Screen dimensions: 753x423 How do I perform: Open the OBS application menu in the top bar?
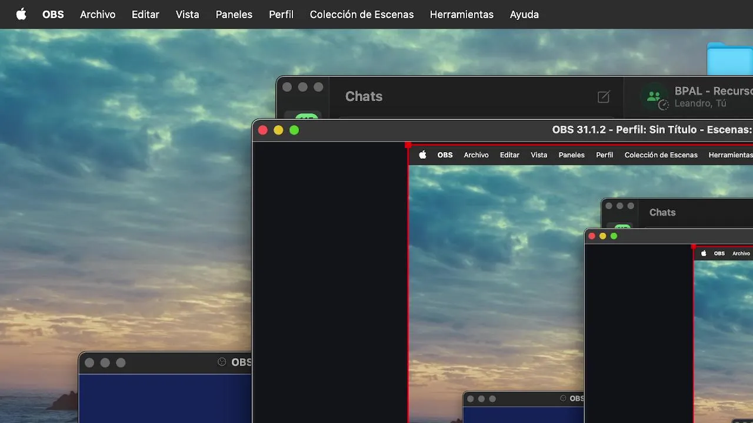pyautogui.click(x=53, y=14)
